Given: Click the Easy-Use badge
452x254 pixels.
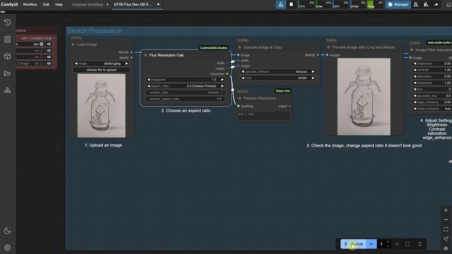Looking at the screenshot, I should (283, 91).
